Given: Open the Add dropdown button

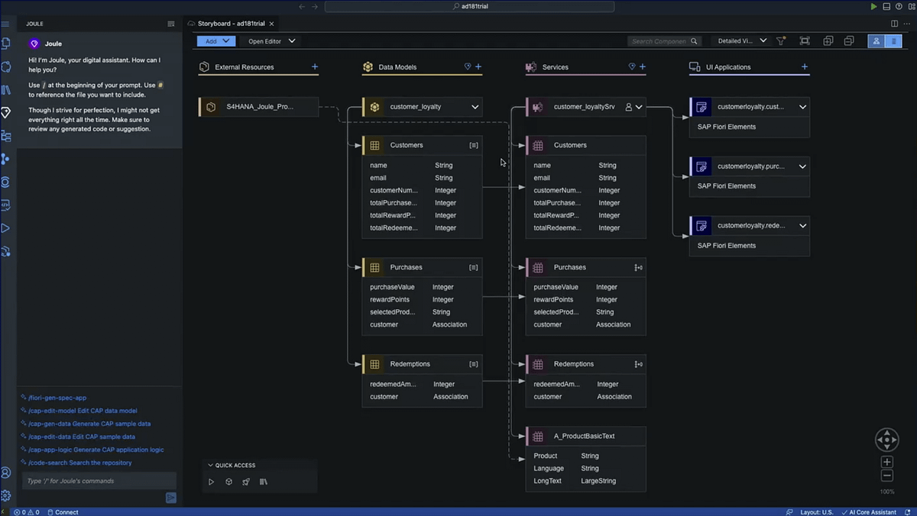Looking at the screenshot, I should coord(216,41).
